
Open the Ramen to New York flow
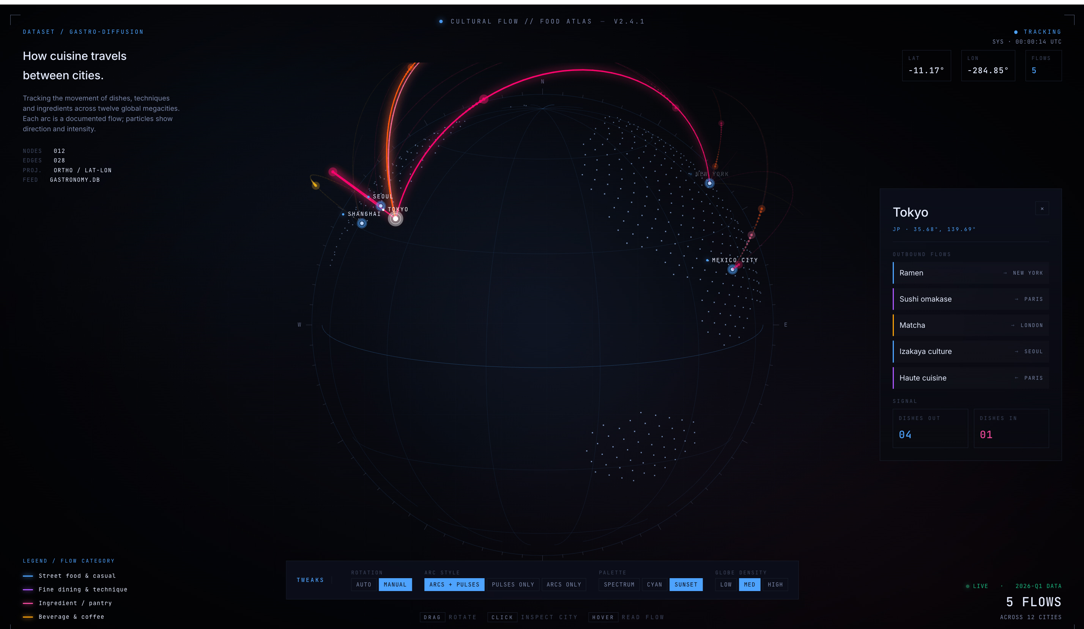point(971,273)
